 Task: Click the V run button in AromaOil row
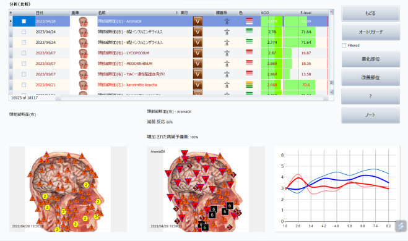tap(197, 21)
